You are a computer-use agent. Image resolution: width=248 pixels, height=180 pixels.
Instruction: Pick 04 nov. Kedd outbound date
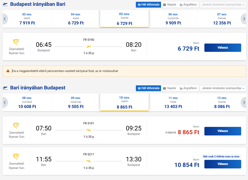coord(76,19)
